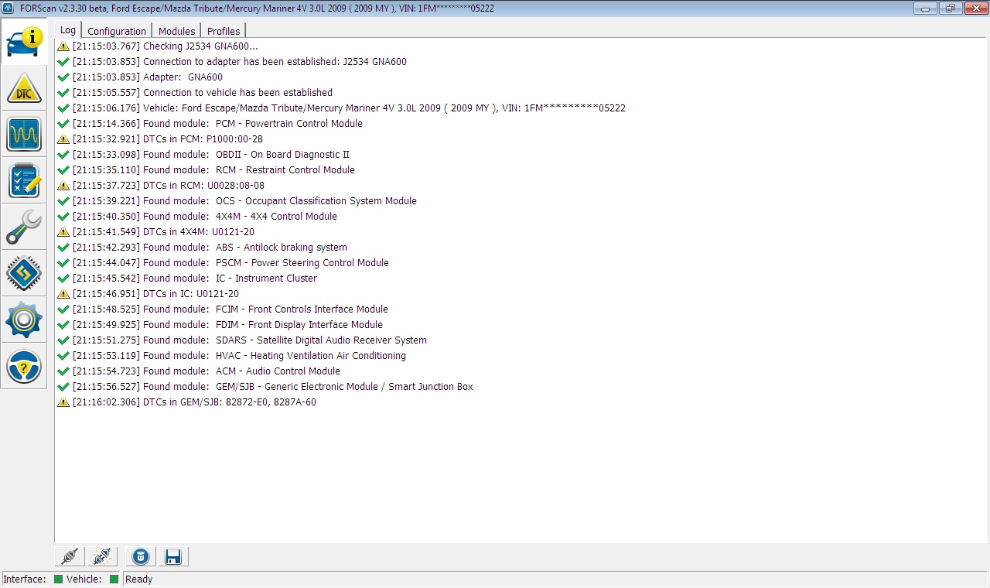Viewport: 990px width, 588px height.
Task: Open the Tests checklist section
Action: (x=24, y=181)
